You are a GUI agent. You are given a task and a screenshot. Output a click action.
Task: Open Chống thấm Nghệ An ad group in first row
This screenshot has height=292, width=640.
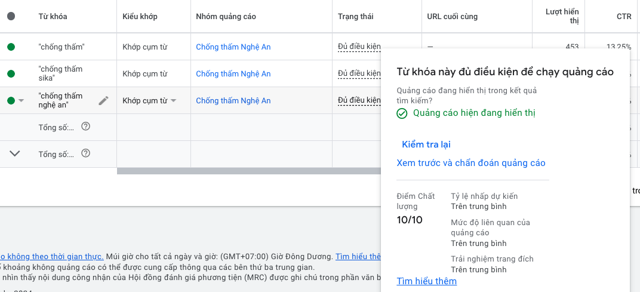[233, 47]
